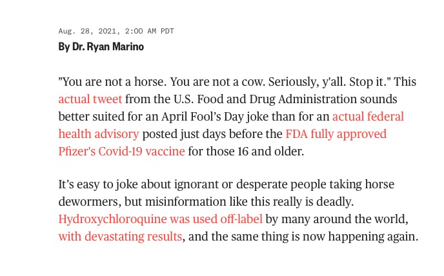Click the words 'happening again'
Image resolution: width=444 pixels, height=276 pixels.
coord(372,237)
